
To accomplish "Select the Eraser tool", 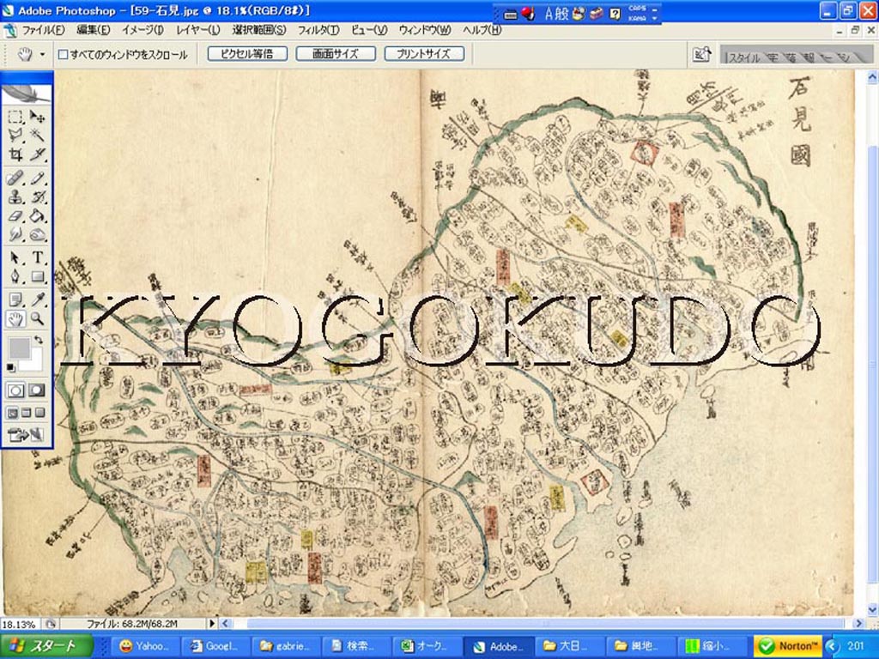I will pos(15,215).
